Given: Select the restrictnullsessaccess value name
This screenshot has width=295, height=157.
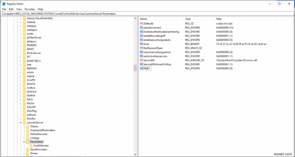Looking at the screenshot, I should [x=155, y=56].
